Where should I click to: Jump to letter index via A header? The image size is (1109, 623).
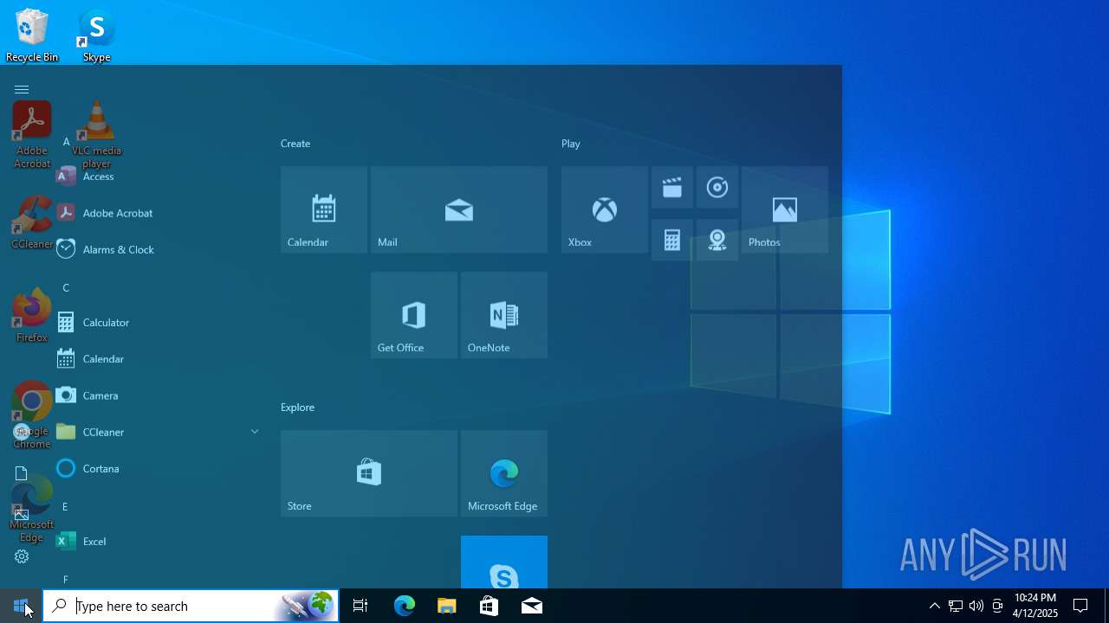[66, 142]
